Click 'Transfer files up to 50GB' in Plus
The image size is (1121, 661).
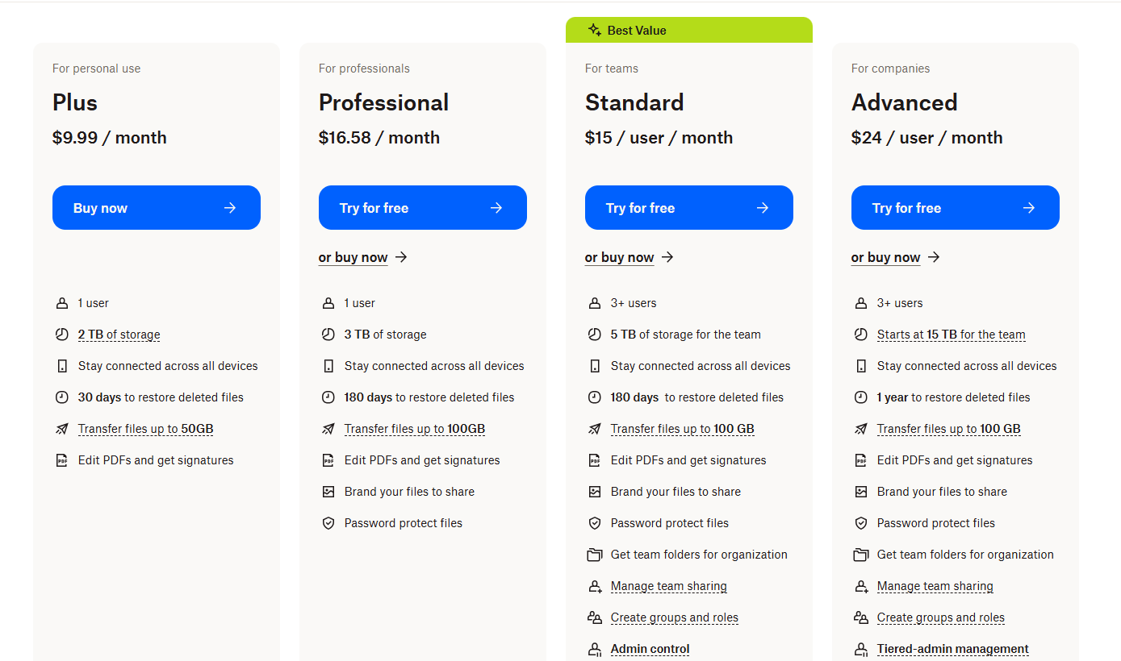(x=146, y=429)
